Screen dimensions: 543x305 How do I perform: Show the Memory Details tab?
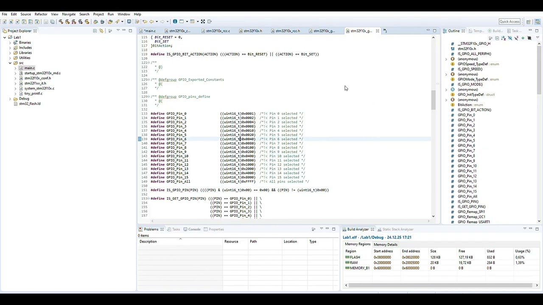coord(386,244)
